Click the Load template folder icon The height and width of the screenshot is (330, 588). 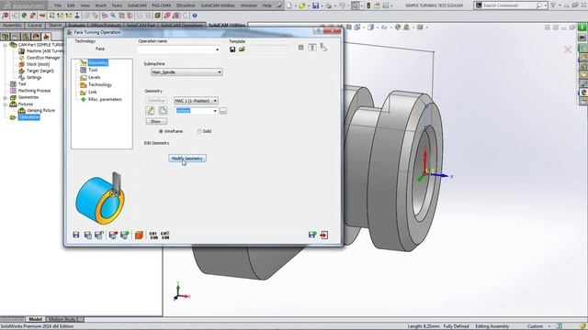tap(242, 49)
